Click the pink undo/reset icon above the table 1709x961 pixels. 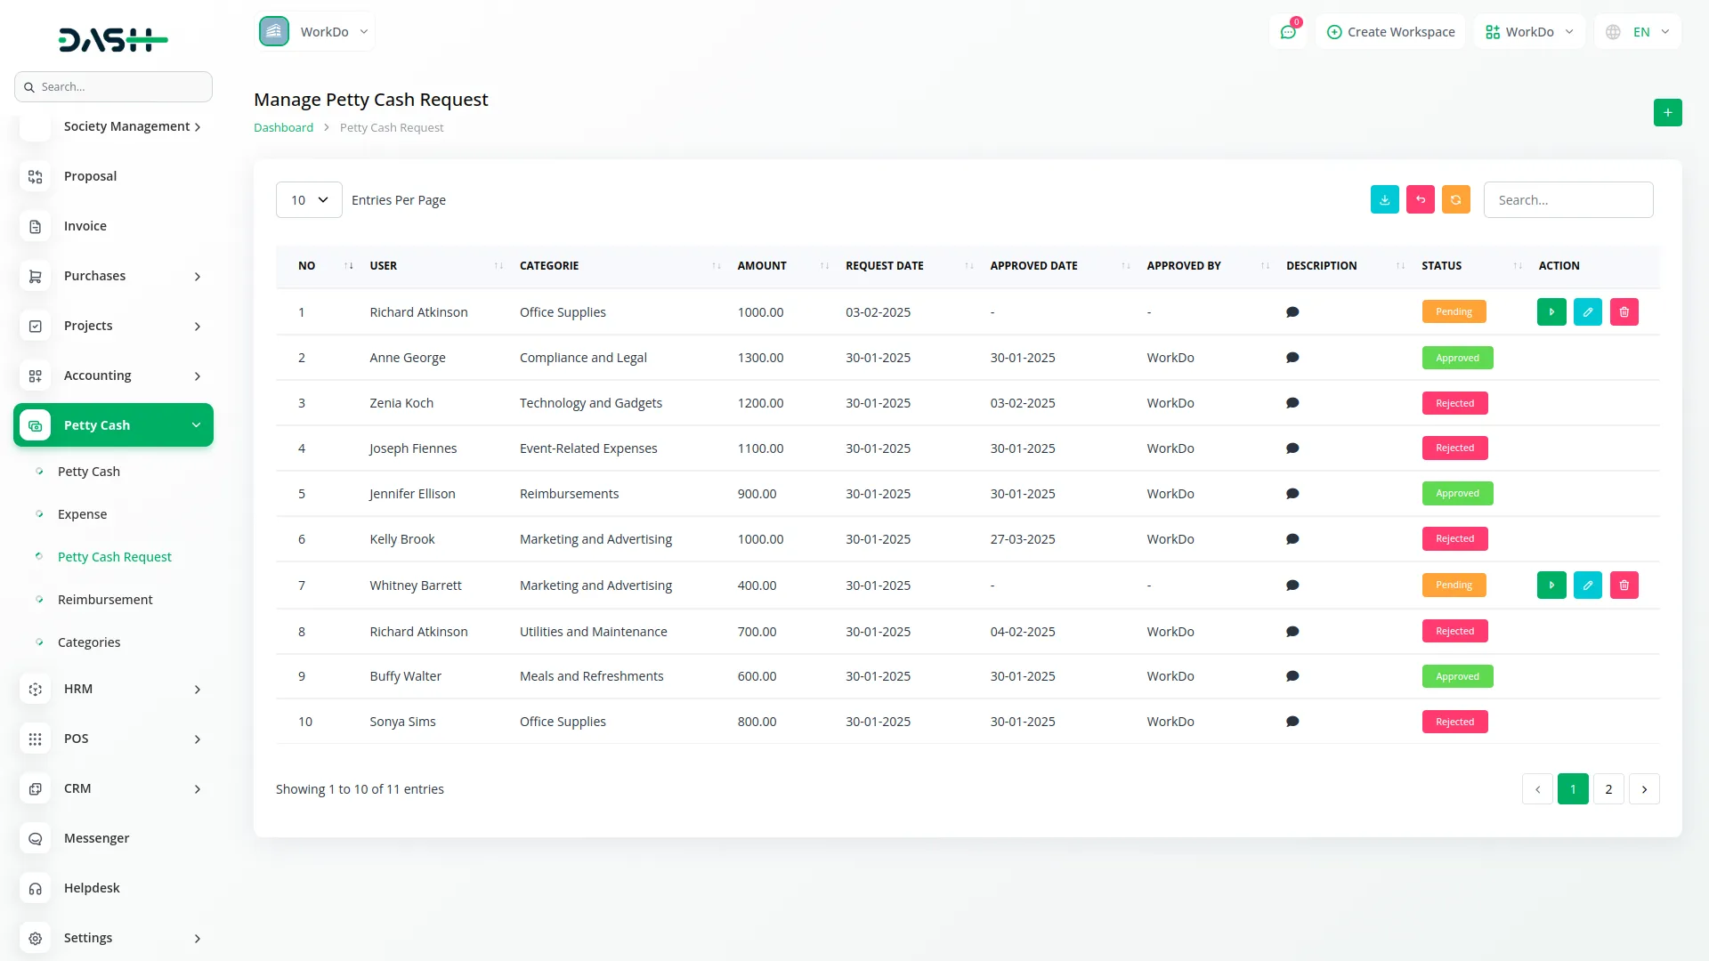tap(1420, 199)
